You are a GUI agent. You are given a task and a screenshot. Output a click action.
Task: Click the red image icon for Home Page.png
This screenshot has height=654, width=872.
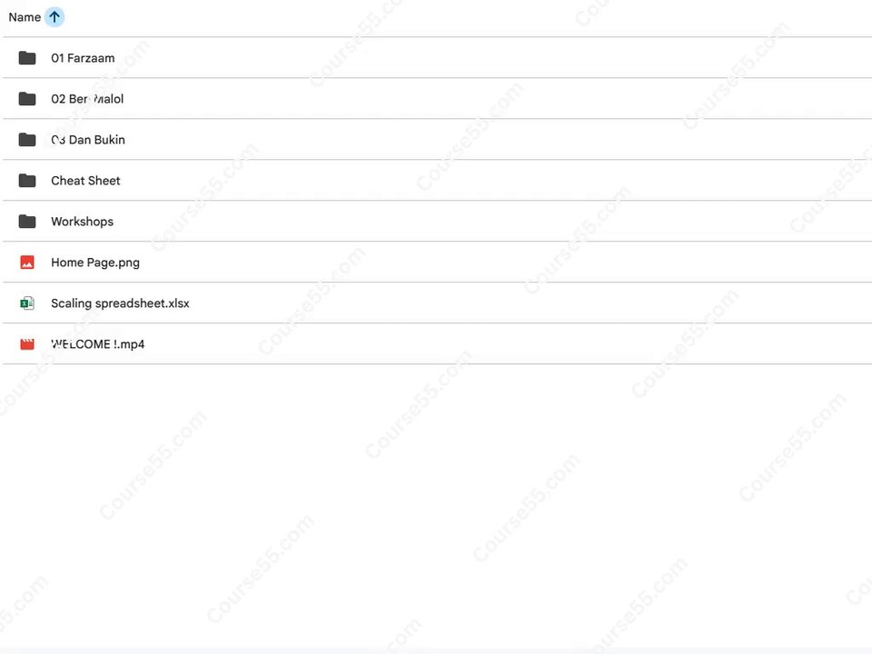click(27, 263)
